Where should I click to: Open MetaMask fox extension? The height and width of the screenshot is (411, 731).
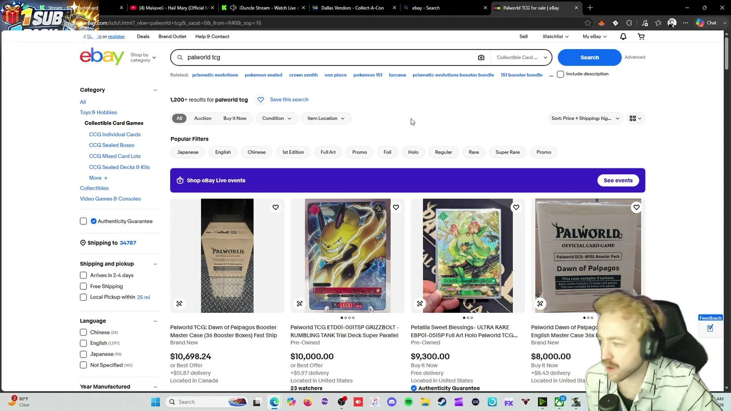pyautogui.click(x=601, y=23)
